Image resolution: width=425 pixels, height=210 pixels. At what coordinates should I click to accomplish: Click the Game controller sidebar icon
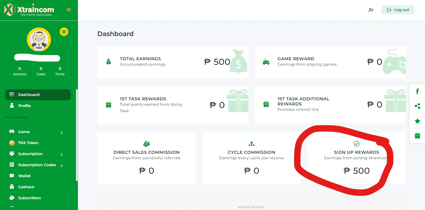coord(12,131)
